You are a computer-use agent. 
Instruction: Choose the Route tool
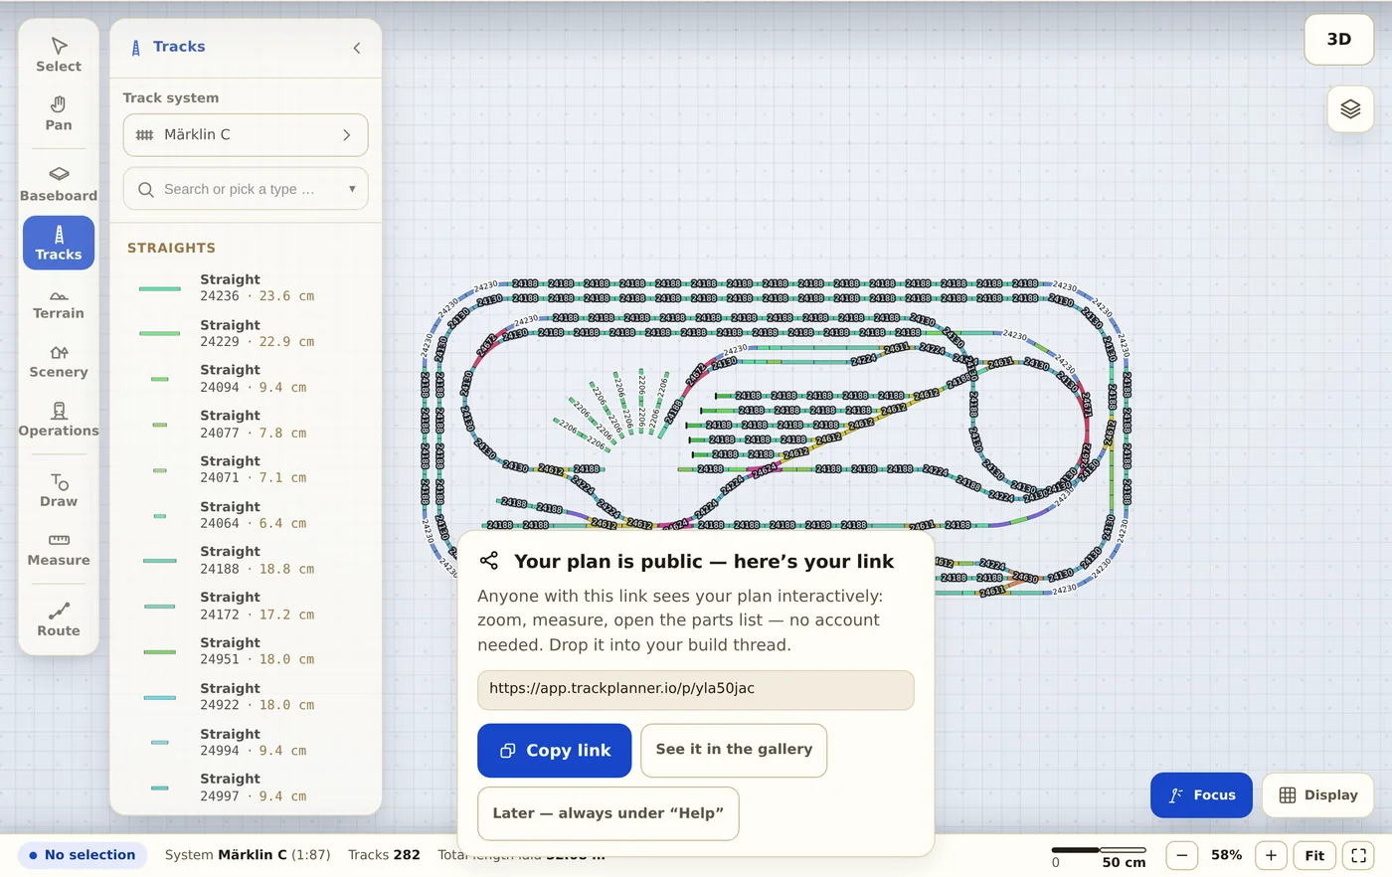tap(59, 618)
